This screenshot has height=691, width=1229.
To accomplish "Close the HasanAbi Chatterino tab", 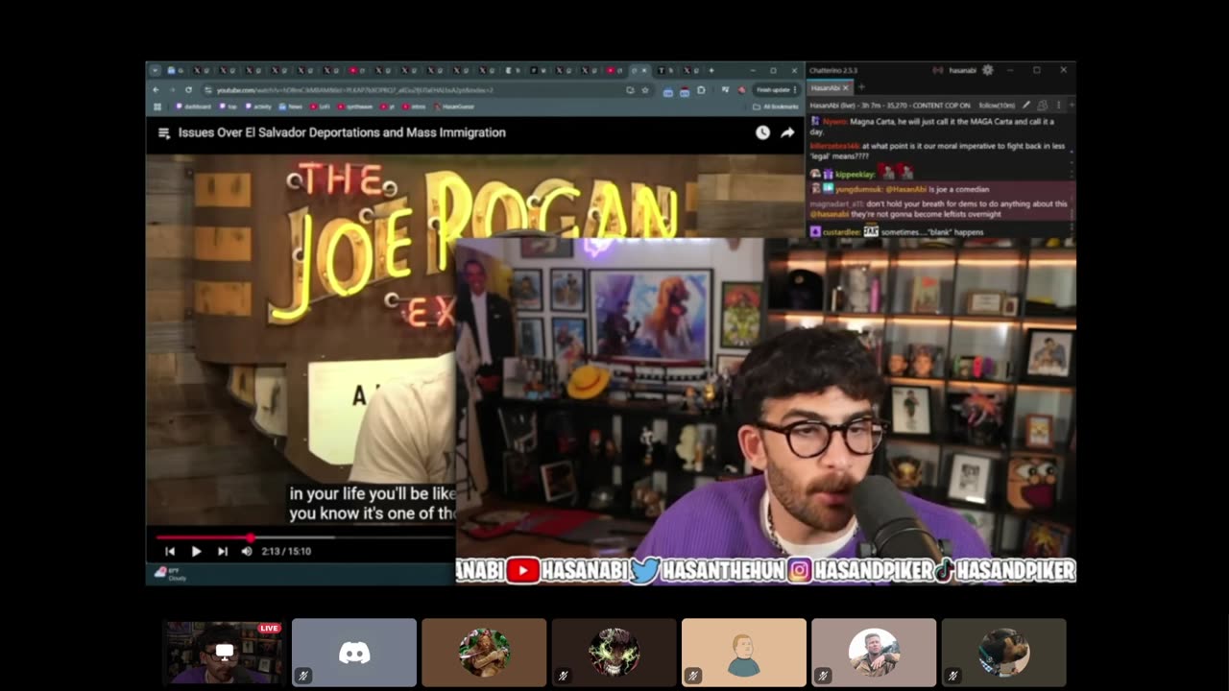I will (x=846, y=87).
